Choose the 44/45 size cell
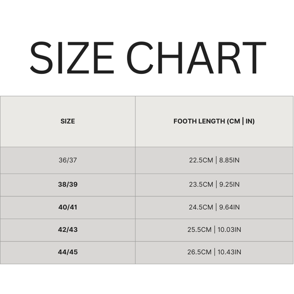The image size is (294, 294). (x=68, y=252)
